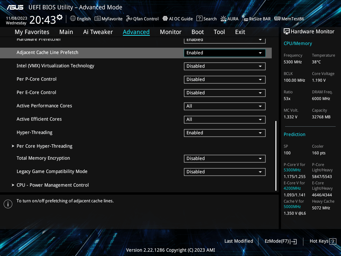This screenshot has width=341, height=256.
Task: Expand CPU - Power Management Control submenu
Action: [x=53, y=185]
